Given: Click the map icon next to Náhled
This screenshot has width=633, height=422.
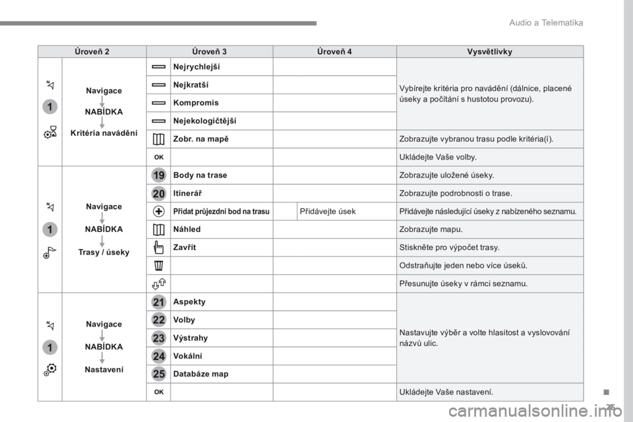Looking at the screenshot, I should (159, 229).
